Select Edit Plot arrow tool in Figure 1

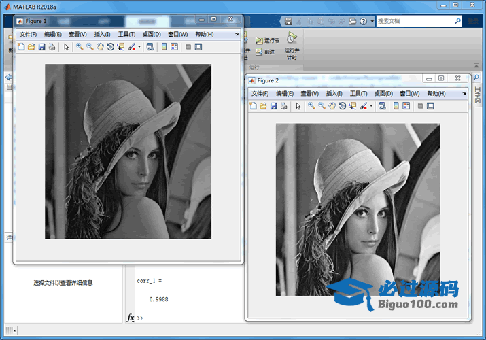(66, 47)
